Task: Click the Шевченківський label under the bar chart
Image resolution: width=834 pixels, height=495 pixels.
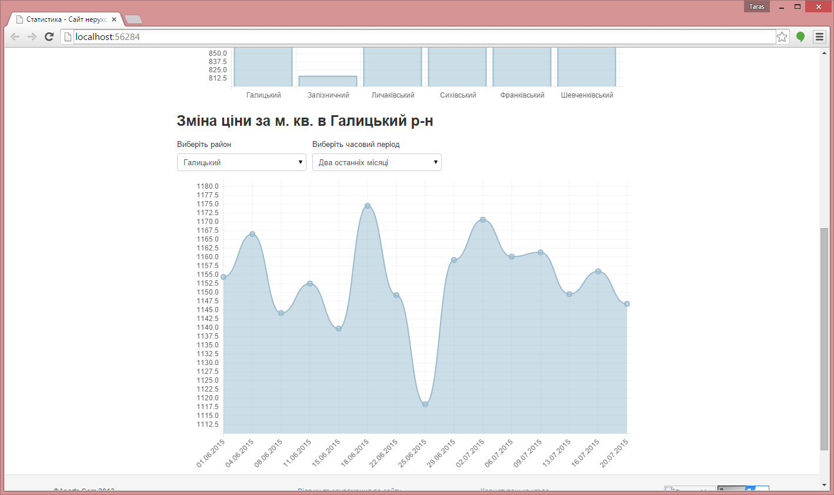Action: pos(587,95)
